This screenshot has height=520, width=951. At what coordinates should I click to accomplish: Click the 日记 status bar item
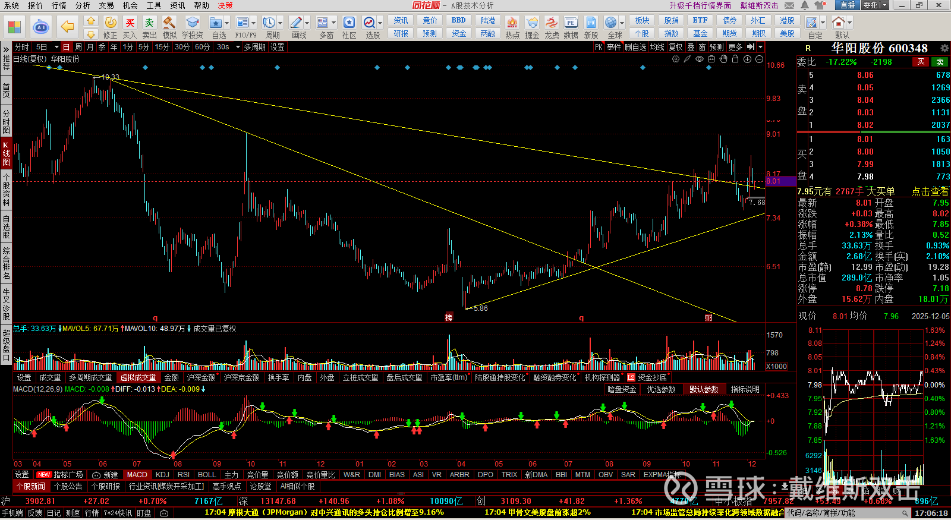[x=53, y=513]
